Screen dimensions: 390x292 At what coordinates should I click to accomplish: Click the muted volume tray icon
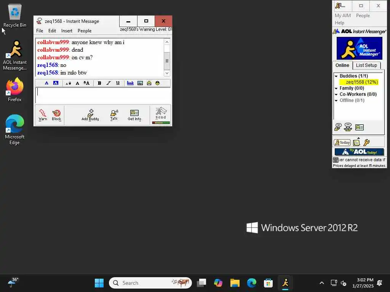[x=344, y=283]
